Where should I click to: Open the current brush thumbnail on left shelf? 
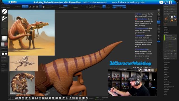point(4,12)
